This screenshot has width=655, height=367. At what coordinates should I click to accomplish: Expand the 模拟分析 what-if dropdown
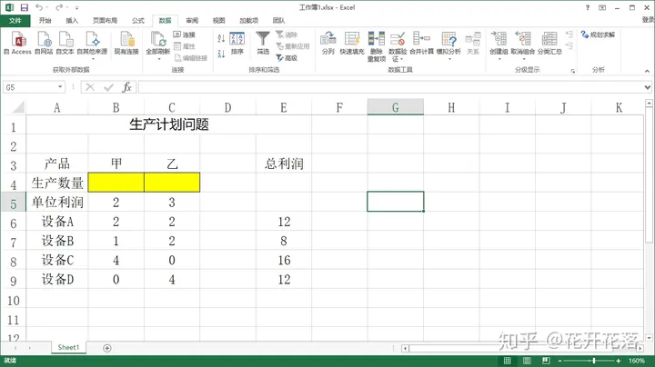(x=448, y=58)
